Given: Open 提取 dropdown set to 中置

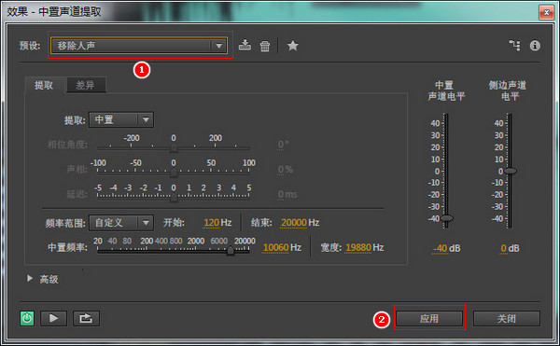Looking at the screenshot, I should tap(121, 120).
